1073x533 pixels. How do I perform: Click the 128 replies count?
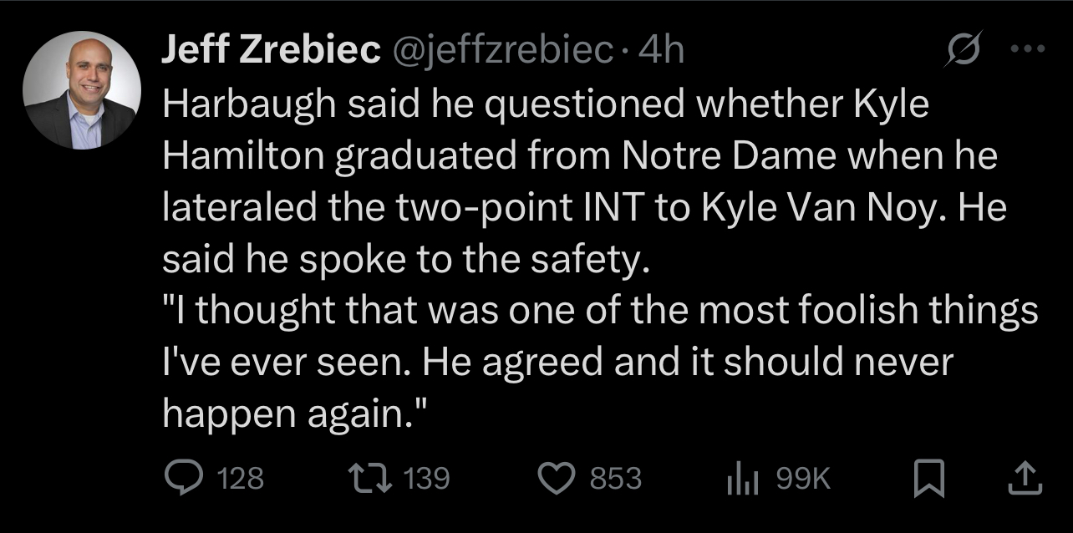241,479
